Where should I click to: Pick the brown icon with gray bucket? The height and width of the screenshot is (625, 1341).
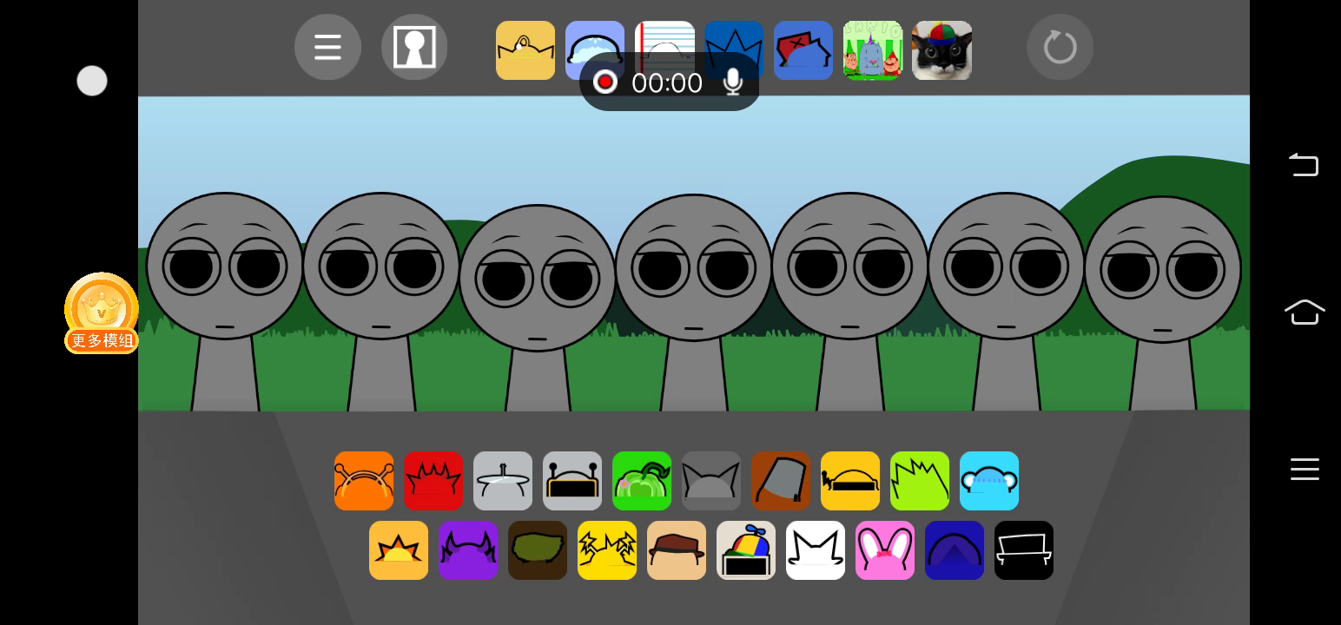click(781, 481)
